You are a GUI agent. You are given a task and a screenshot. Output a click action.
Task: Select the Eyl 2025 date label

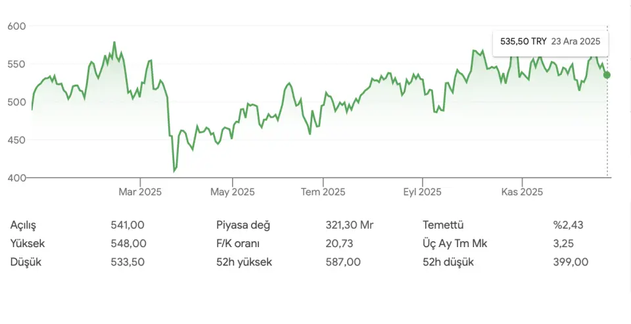coord(422,192)
